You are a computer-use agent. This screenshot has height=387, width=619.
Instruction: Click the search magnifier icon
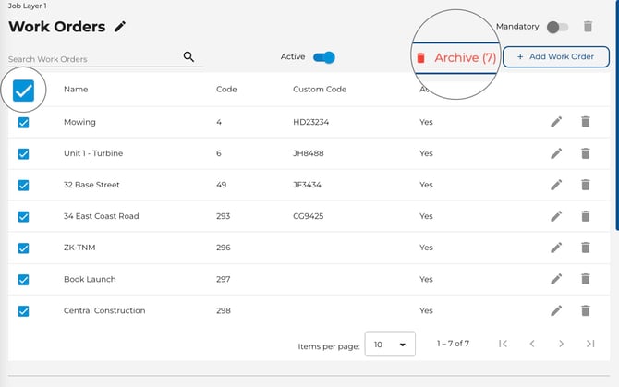pos(189,57)
